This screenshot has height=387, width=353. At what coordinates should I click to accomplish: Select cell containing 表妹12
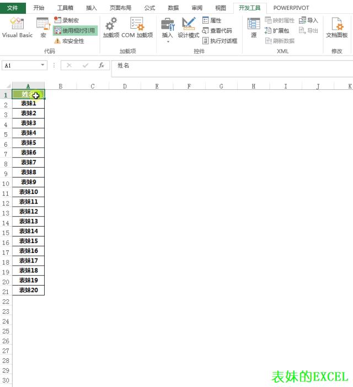pyautogui.click(x=28, y=212)
